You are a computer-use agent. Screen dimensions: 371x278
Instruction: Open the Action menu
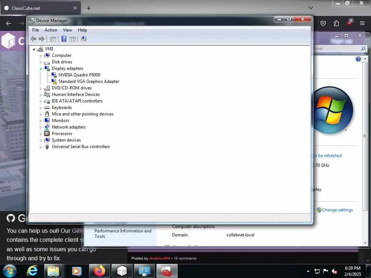pyautogui.click(x=51, y=30)
